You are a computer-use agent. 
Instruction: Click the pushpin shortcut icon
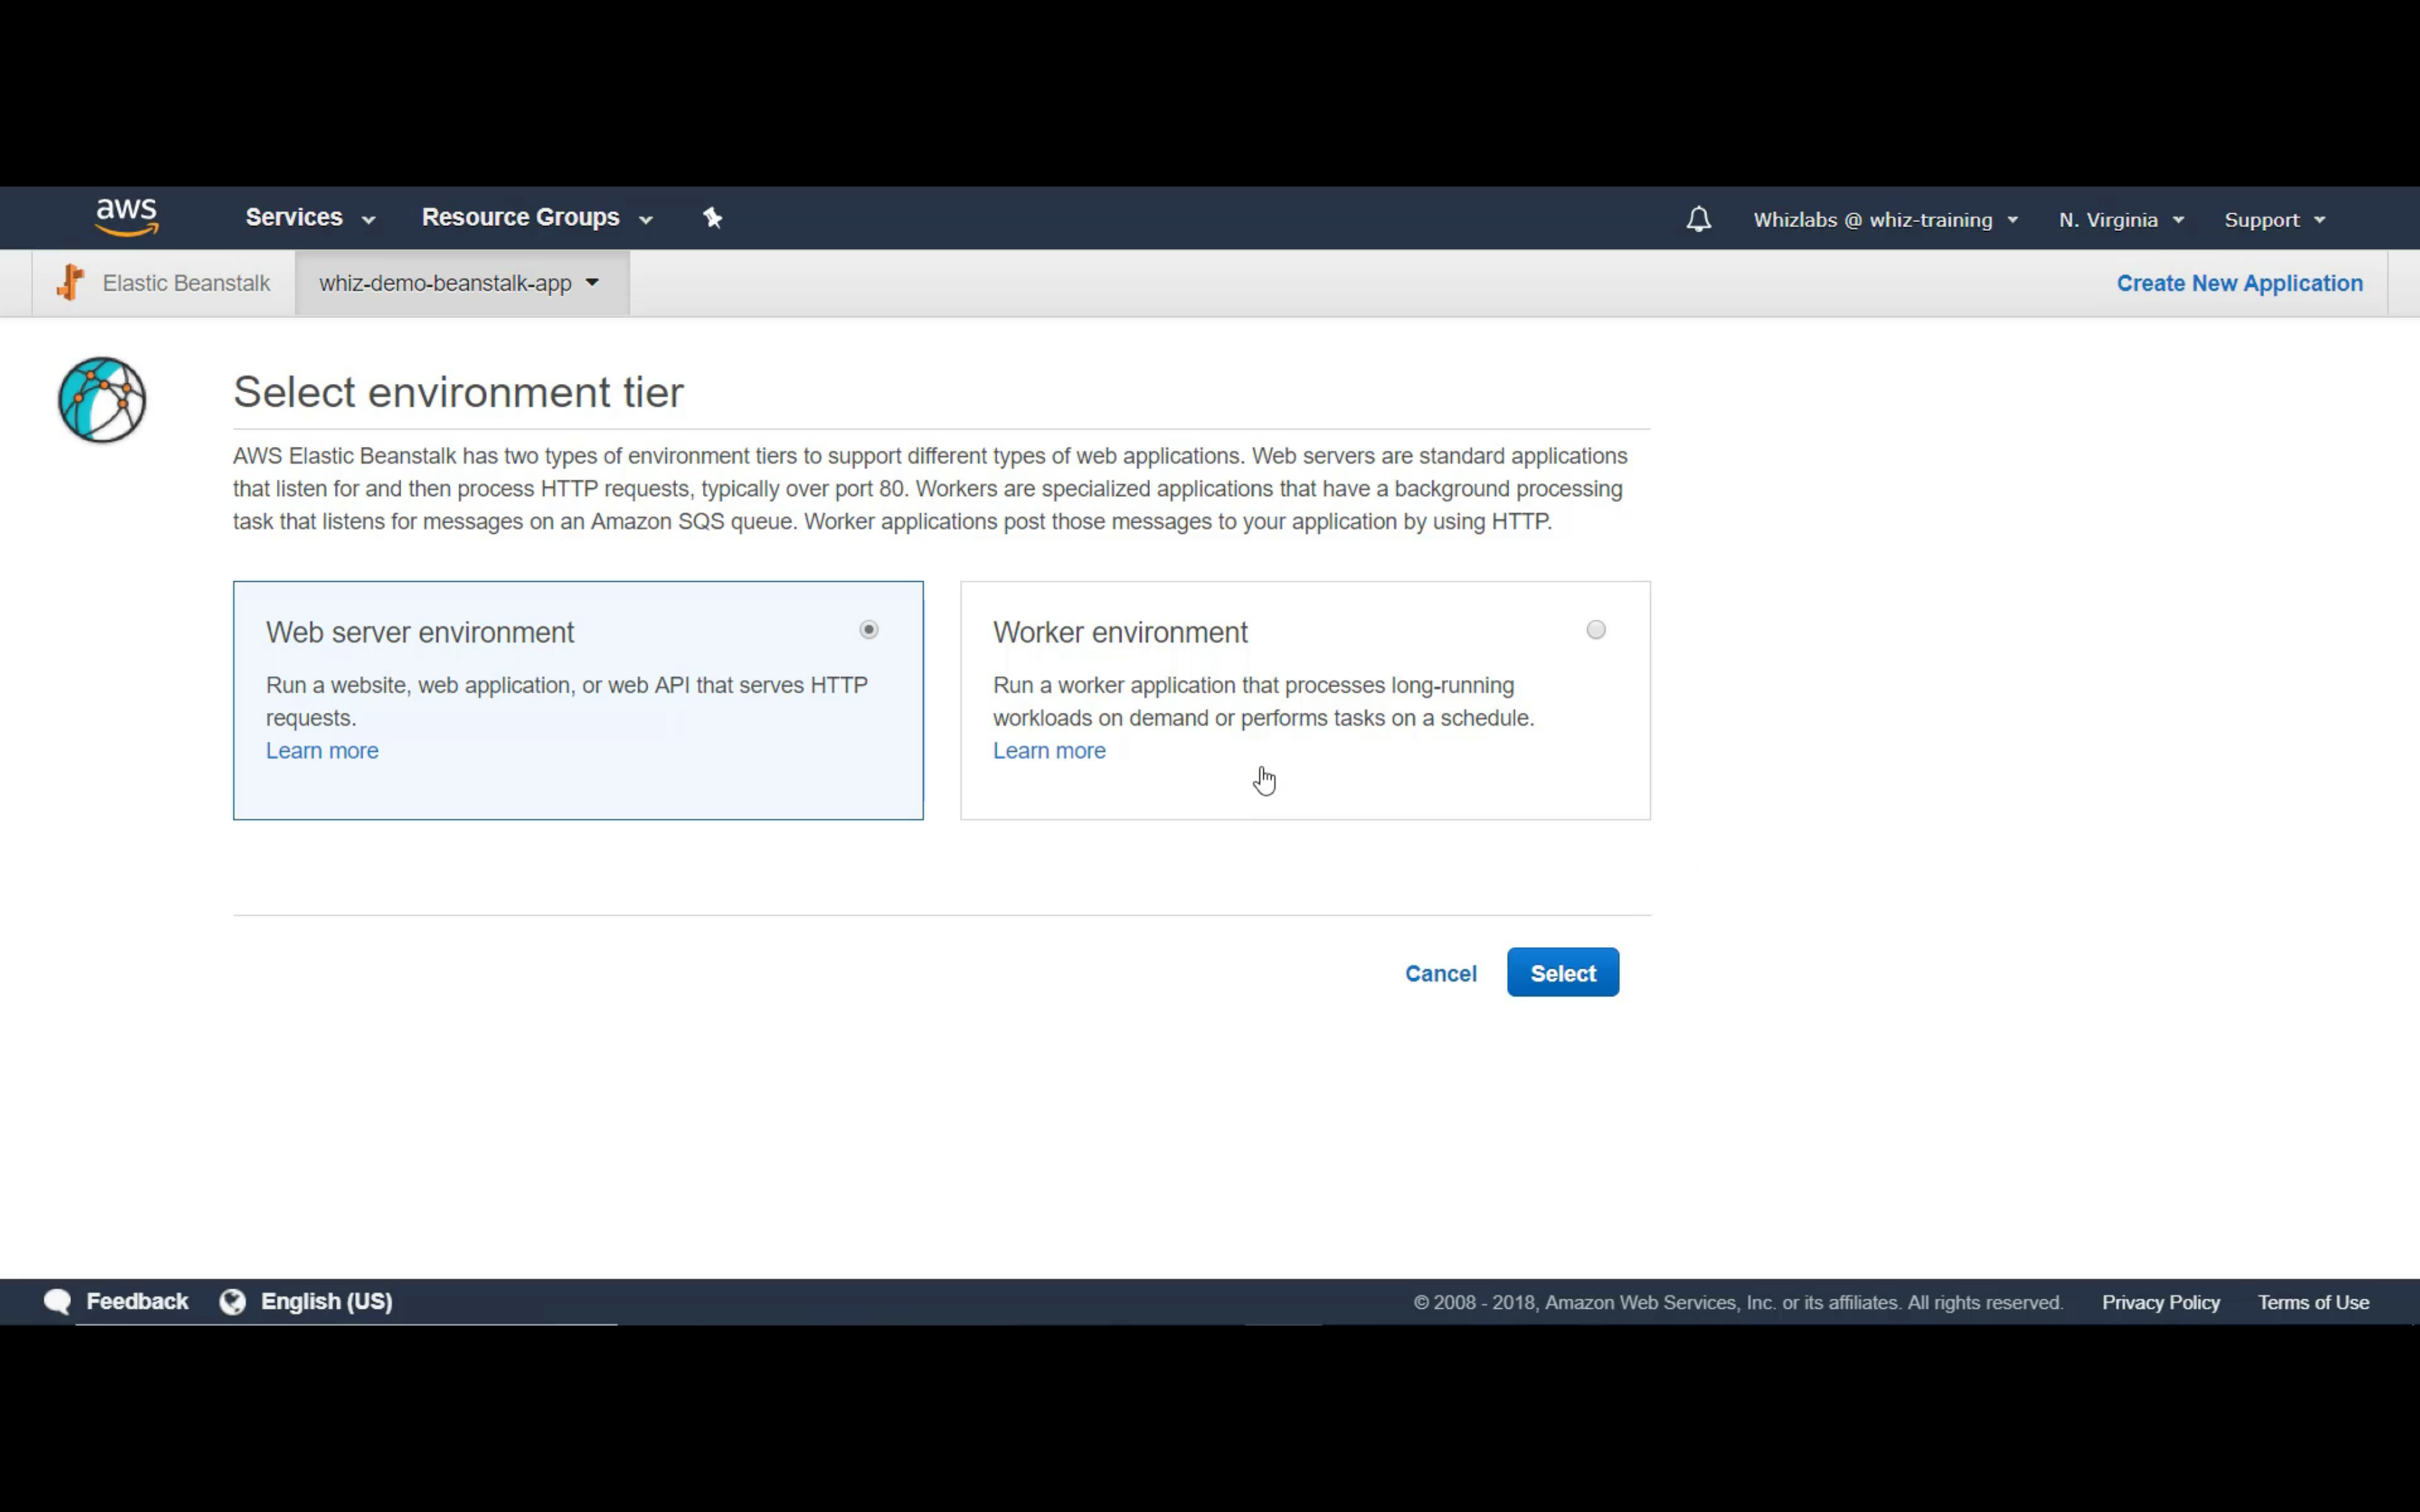[x=712, y=218]
